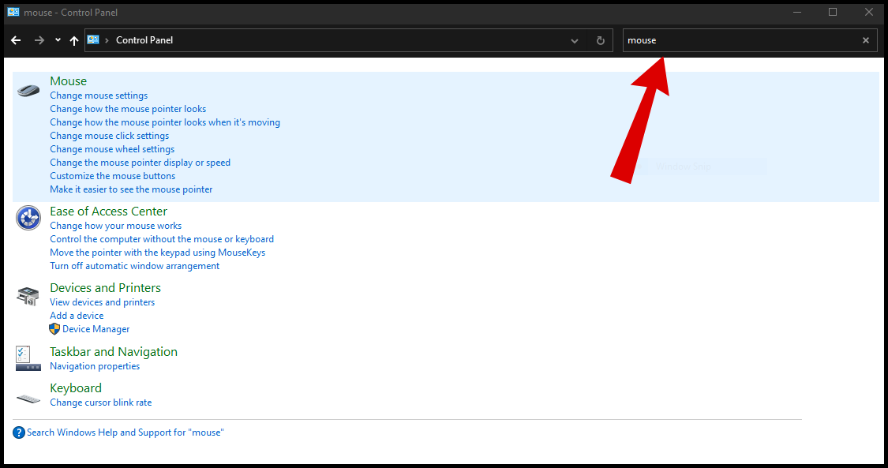The width and height of the screenshot is (888, 468).
Task: Open recent locations dropdown arrow
Action: [x=58, y=40]
